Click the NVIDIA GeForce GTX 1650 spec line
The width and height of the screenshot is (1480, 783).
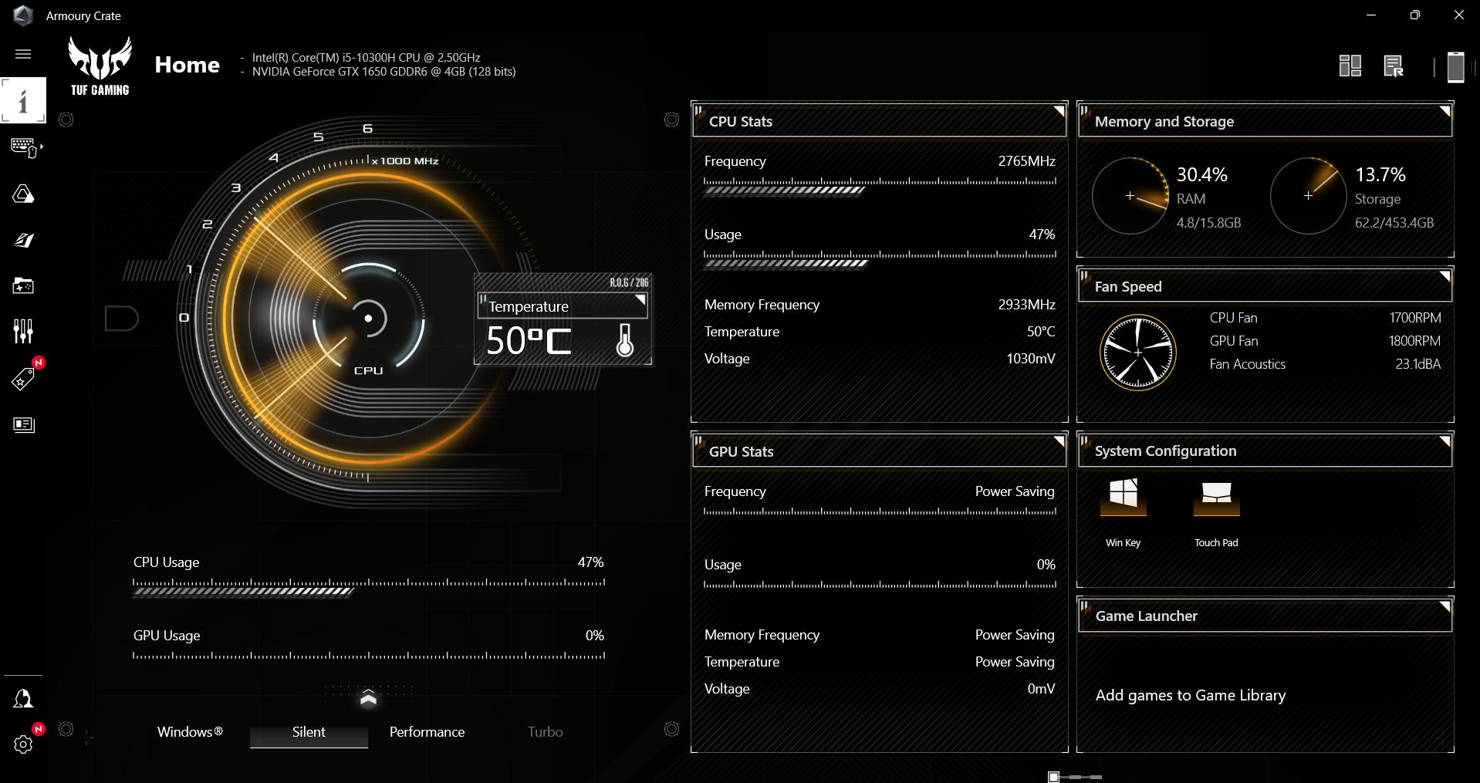[384, 72]
